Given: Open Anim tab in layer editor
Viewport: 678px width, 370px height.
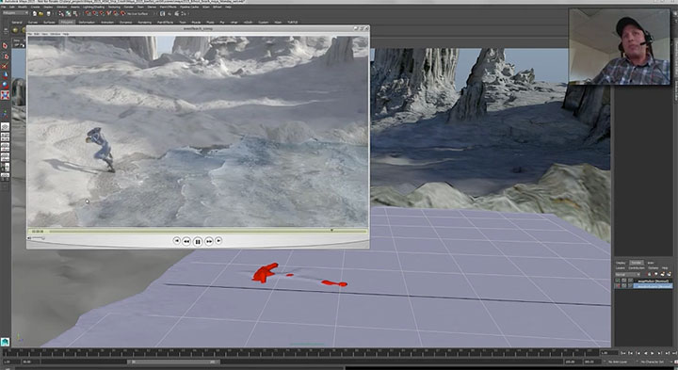Looking at the screenshot, I should click(651, 263).
